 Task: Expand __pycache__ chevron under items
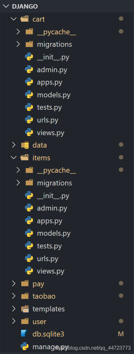coord(18,170)
